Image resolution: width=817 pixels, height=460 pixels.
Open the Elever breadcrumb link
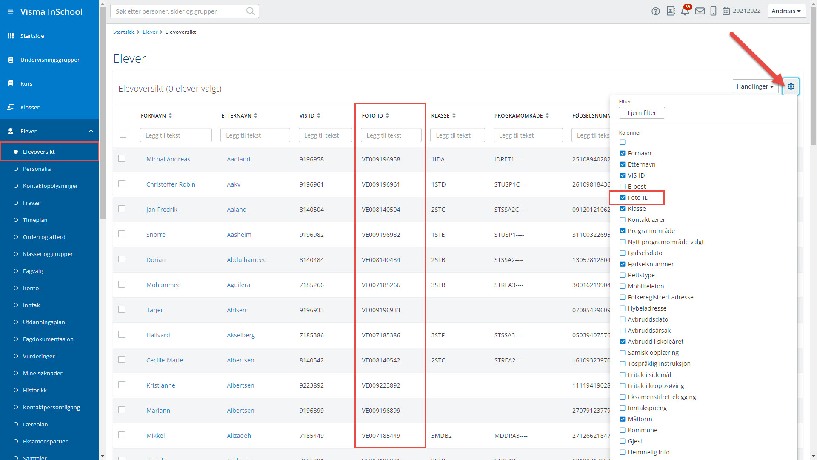tap(150, 32)
